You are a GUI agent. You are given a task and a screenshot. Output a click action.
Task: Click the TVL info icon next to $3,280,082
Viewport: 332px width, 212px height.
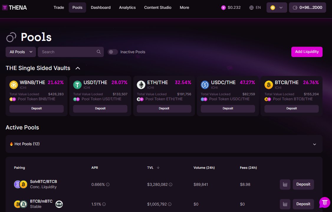click(x=170, y=185)
